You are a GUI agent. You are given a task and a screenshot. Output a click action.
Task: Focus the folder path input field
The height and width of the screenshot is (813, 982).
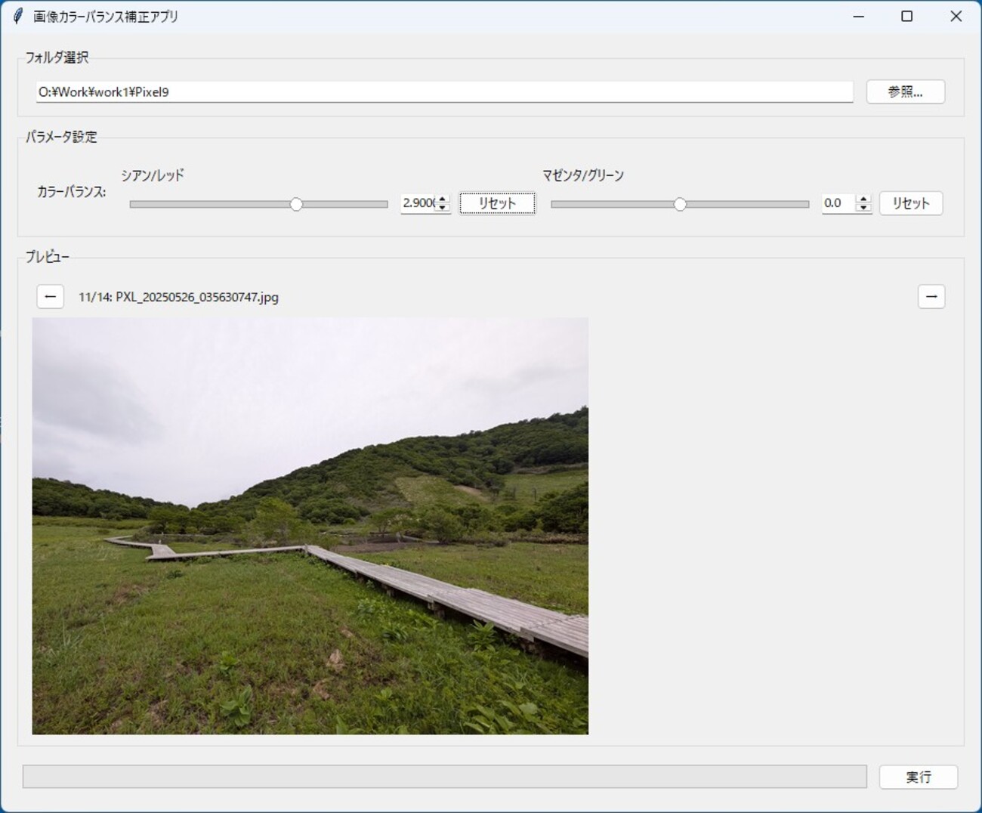[x=444, y=91]
